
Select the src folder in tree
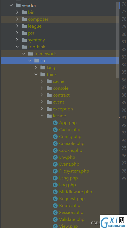coord(60,60)
